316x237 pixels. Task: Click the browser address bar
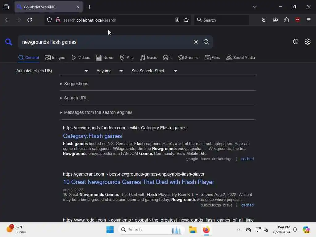point(118,20)
